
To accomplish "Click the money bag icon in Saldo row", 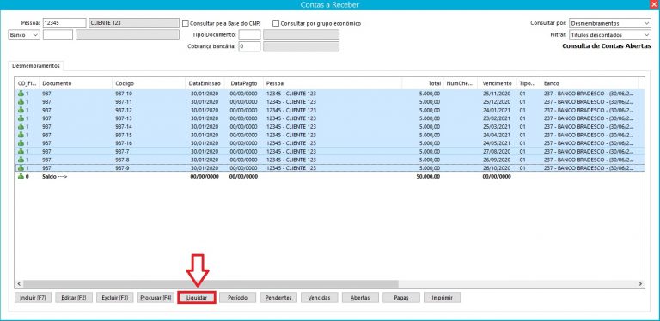I will click(21, 177).
